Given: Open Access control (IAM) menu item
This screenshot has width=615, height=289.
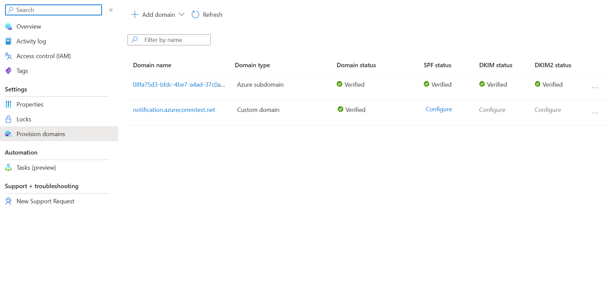Looking at the screenshot, I should pyautogui.click(x=59, y=56).
